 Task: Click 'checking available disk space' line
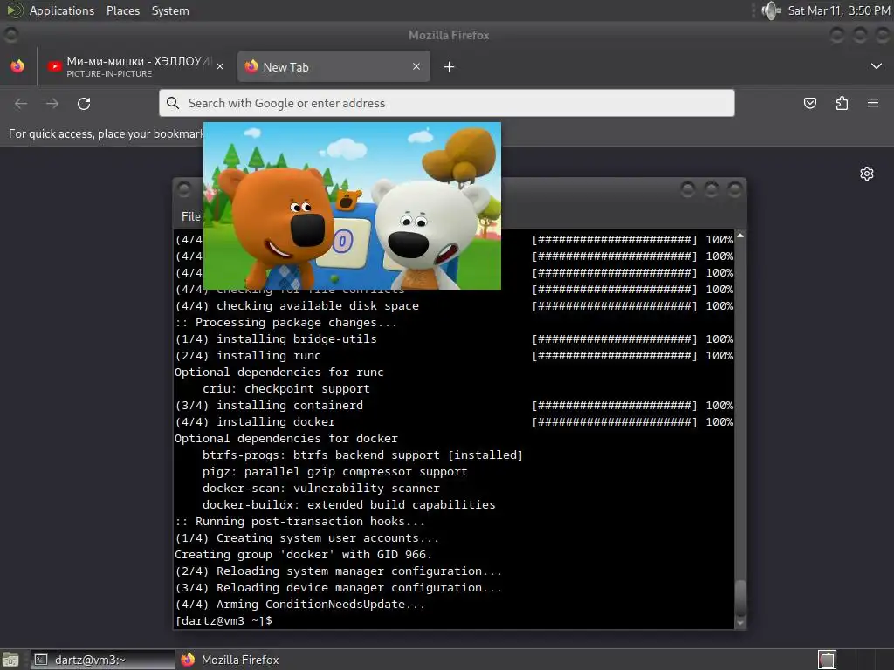(297, 306)
